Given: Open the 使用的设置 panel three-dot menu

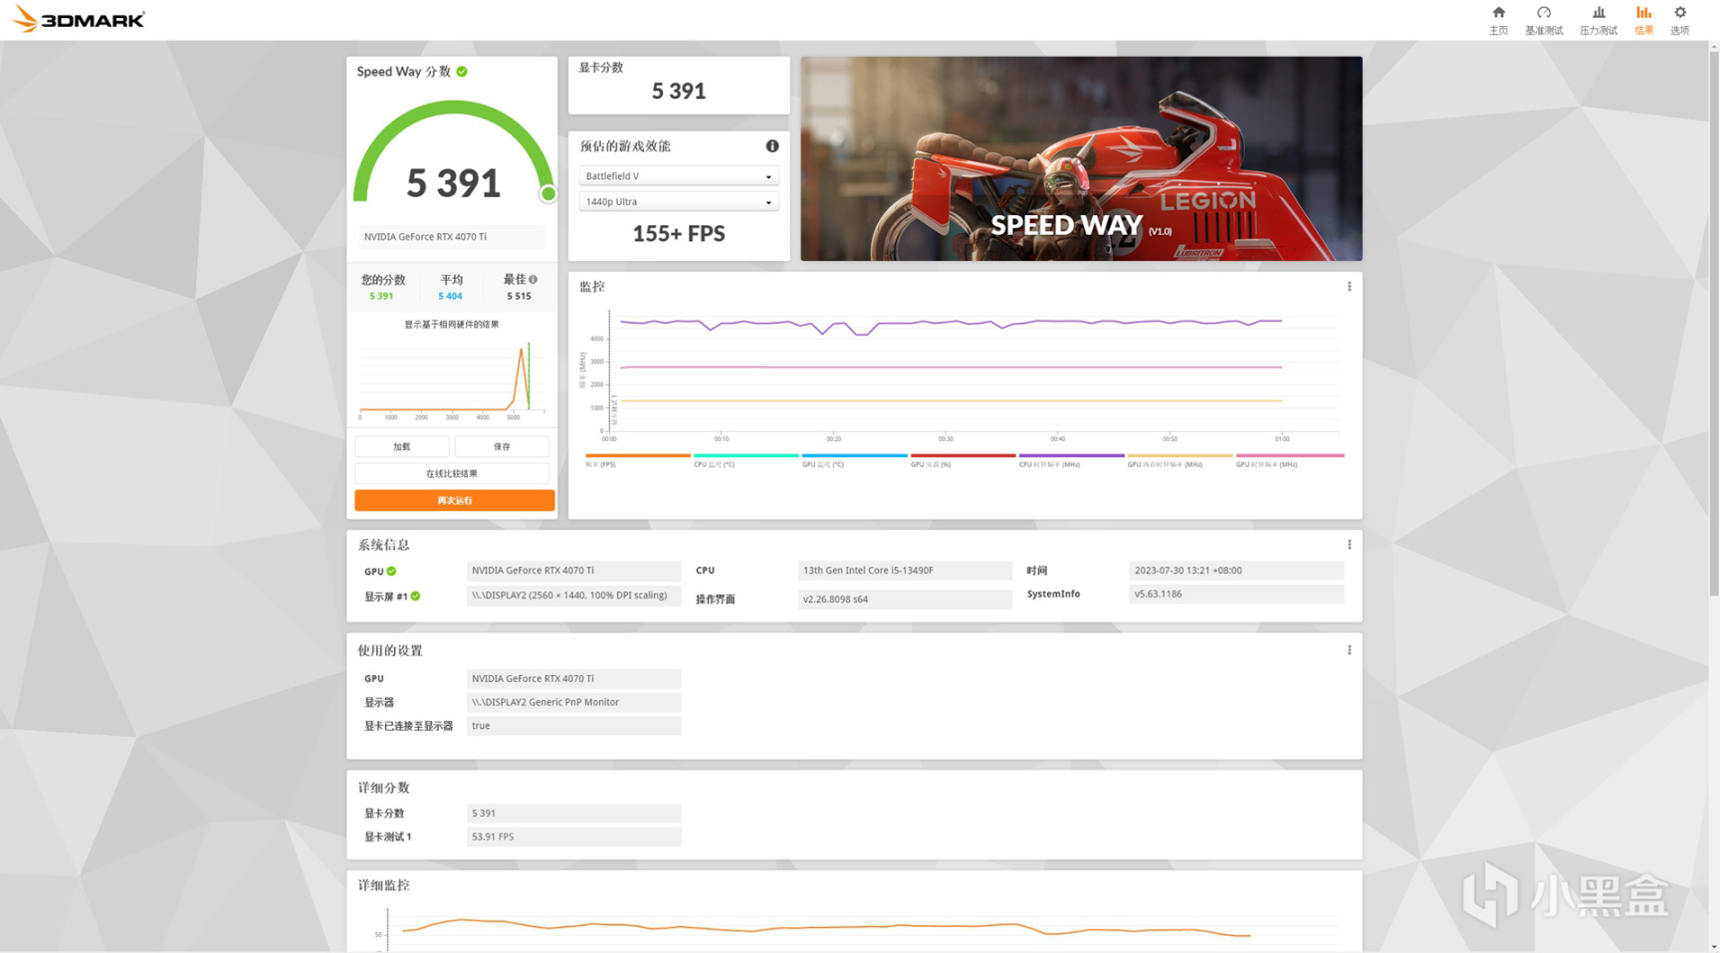Looking at the screenshot, I should coord(1350,650).
